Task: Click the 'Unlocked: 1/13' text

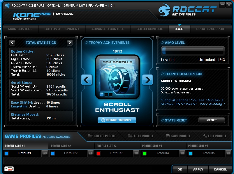Action: [212, 60]
